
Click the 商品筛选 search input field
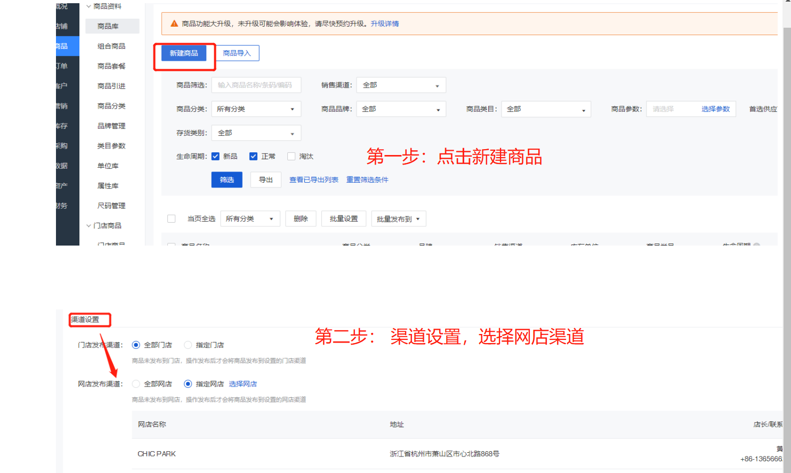pos(256,85)
